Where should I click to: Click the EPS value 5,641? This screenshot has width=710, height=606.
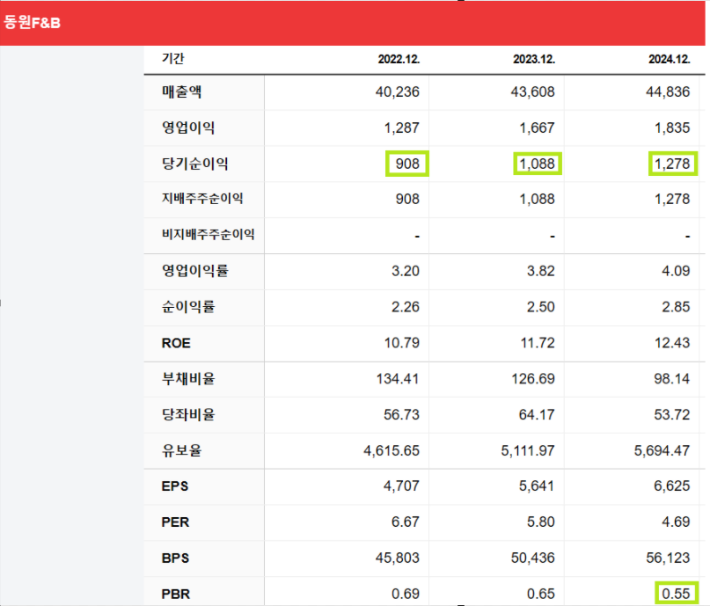[537, 486]
